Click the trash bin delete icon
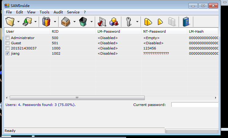 pos(83,22)
